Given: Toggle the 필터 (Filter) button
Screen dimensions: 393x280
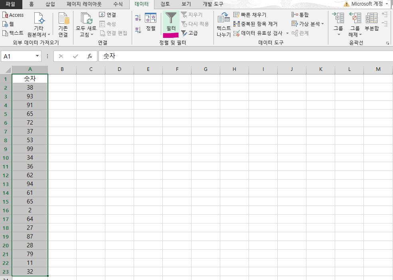Looking at the screenshot, I should [171, 24].
